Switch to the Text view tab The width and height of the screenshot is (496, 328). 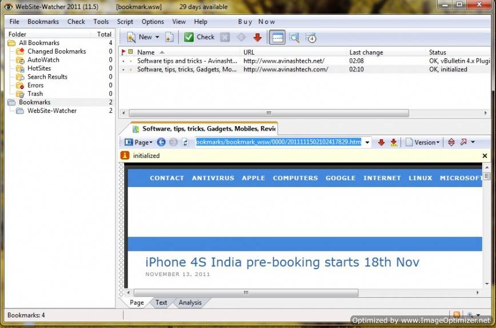point(161,302)
